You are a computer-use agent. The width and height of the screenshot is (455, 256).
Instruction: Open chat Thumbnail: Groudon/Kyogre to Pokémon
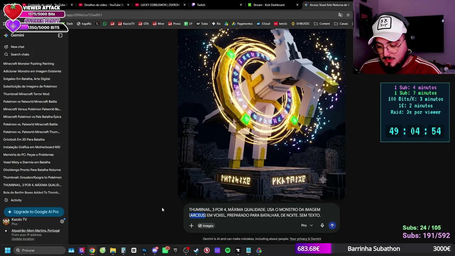coord(32,177)
